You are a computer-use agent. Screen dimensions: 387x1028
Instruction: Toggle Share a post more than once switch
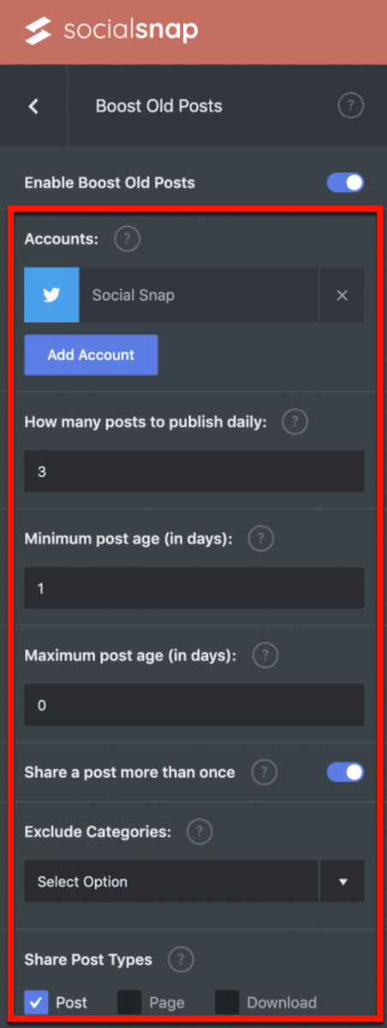click(345, 773)
